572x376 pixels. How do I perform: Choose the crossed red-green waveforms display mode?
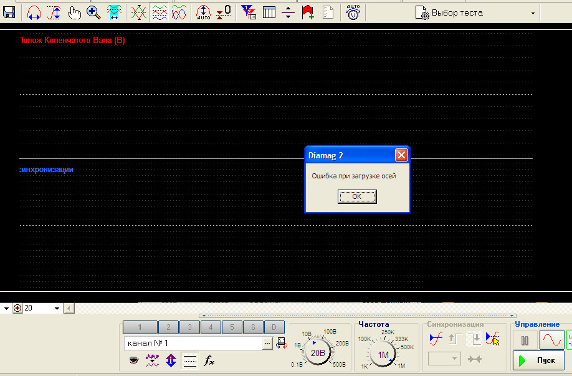[138, 12]
